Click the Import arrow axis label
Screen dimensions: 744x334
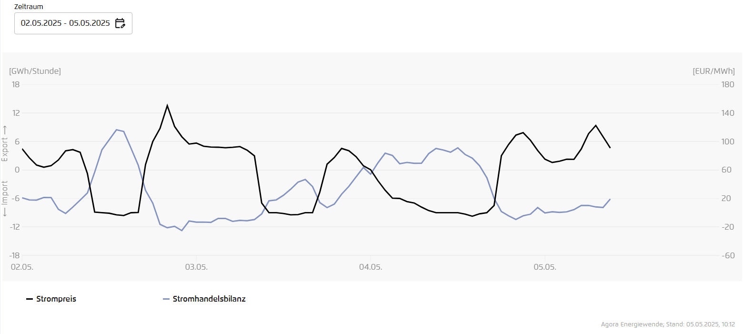tap(5, 199)
